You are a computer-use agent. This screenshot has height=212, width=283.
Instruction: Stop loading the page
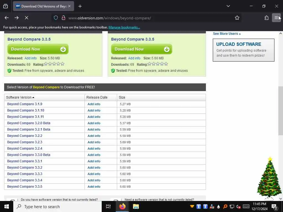[27, 18]
